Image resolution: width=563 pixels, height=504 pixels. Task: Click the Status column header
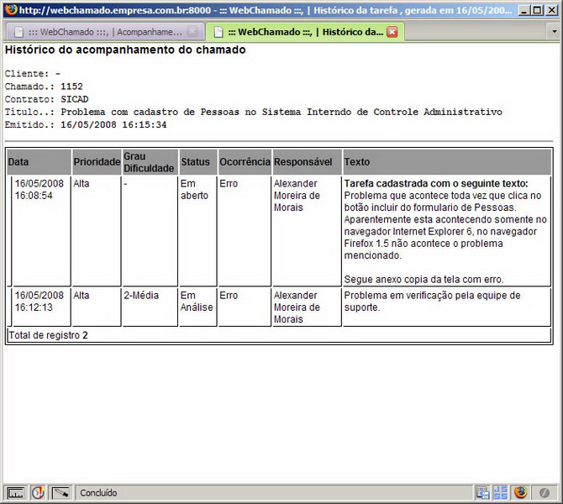[195, 162]
